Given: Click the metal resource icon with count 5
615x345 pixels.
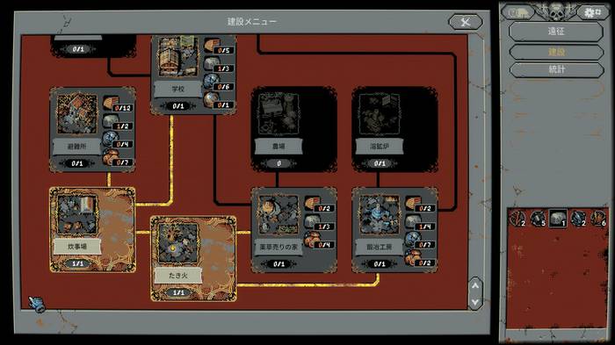Looking at the screenshot, I should (538, 219).
